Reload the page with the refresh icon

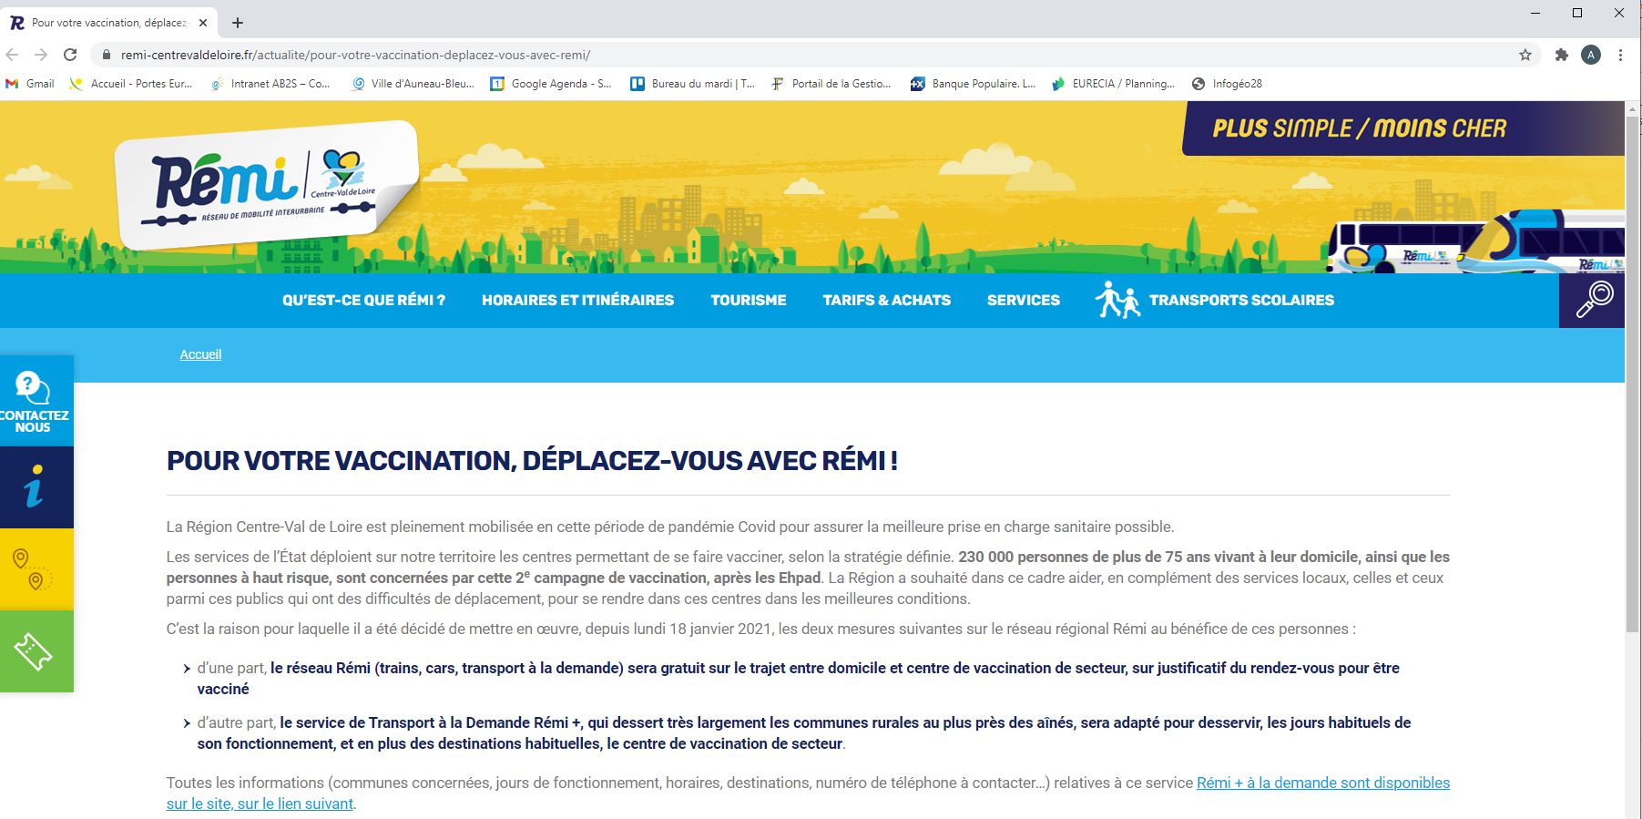pos(70,55)
